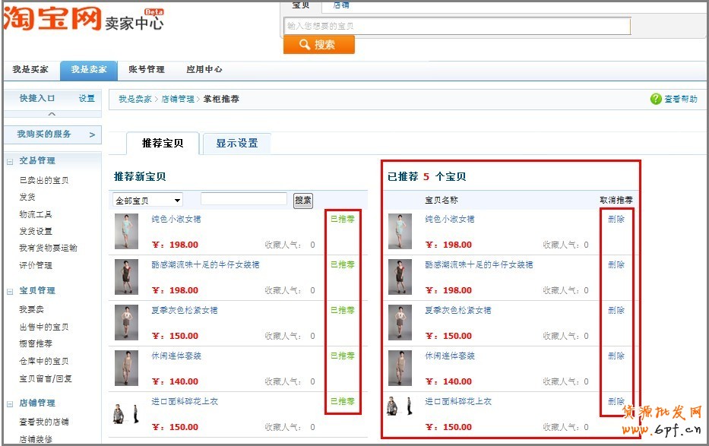Open 已卖出的宝贝 in sidebar
The width and height of the screenshot is (709, 446).
tap(44, 180)
